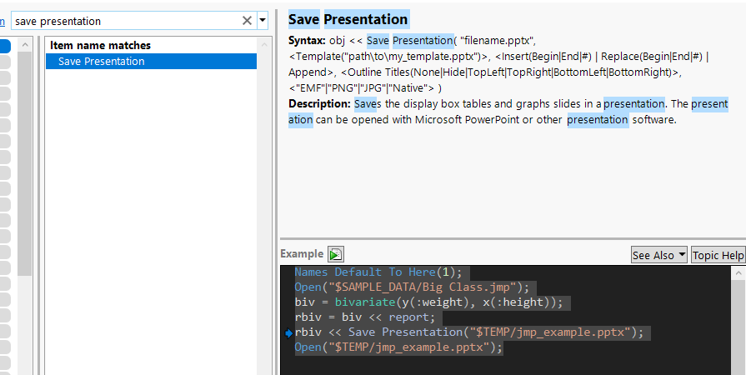746x375 pixels.
Task: Click the example code pane's scroll-up arrow
Action: click(739, 272)
